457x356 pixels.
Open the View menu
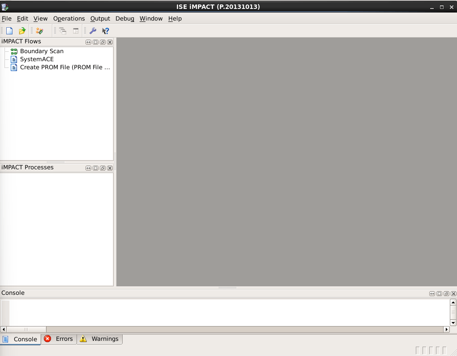point(40,19)
